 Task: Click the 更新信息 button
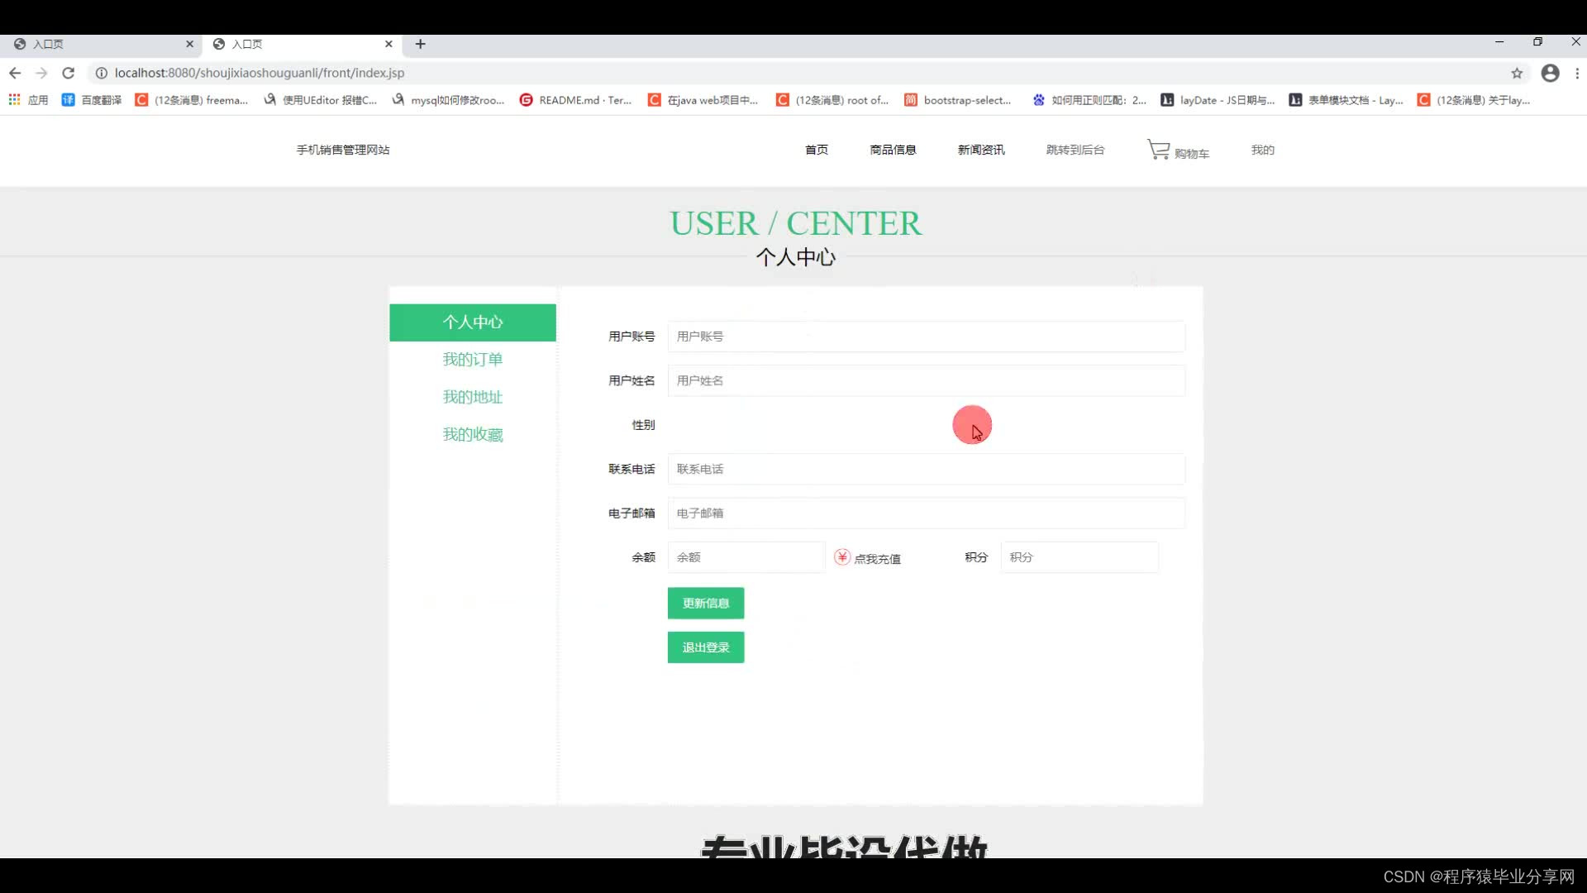coord(705,603)
